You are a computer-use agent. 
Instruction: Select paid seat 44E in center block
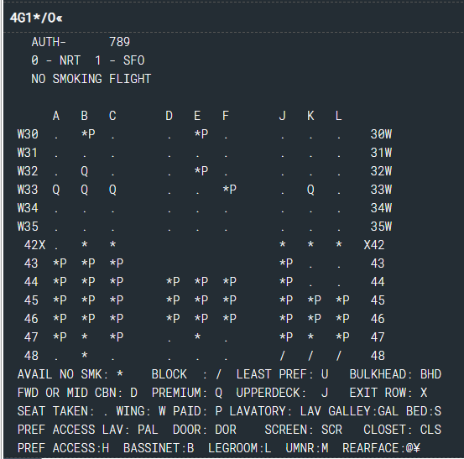click(x=201, y=281)
